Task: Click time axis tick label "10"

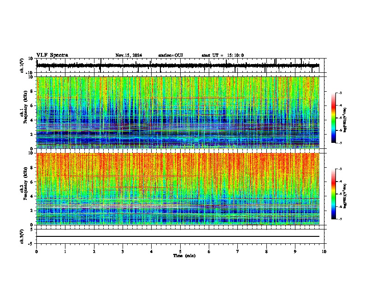Action: tap(324, 252)
